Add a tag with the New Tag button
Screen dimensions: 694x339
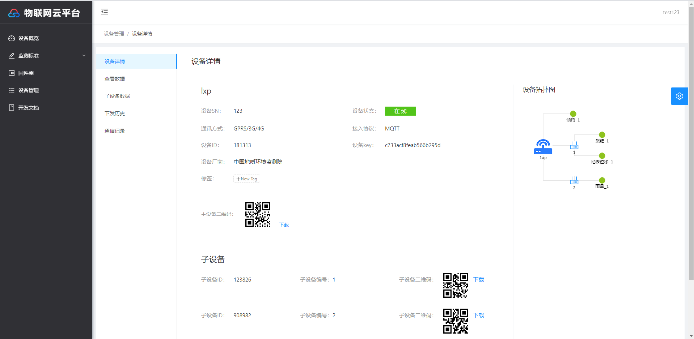(x=247, y=179)
